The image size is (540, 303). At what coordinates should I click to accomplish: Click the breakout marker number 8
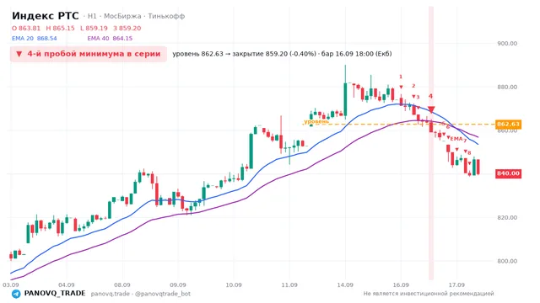(x=469, y=153)
